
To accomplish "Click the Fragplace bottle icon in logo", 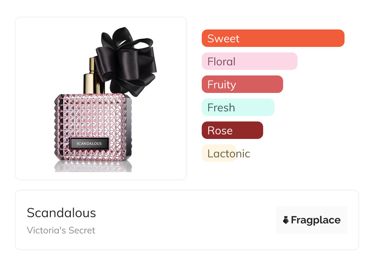I will (286, 220).
